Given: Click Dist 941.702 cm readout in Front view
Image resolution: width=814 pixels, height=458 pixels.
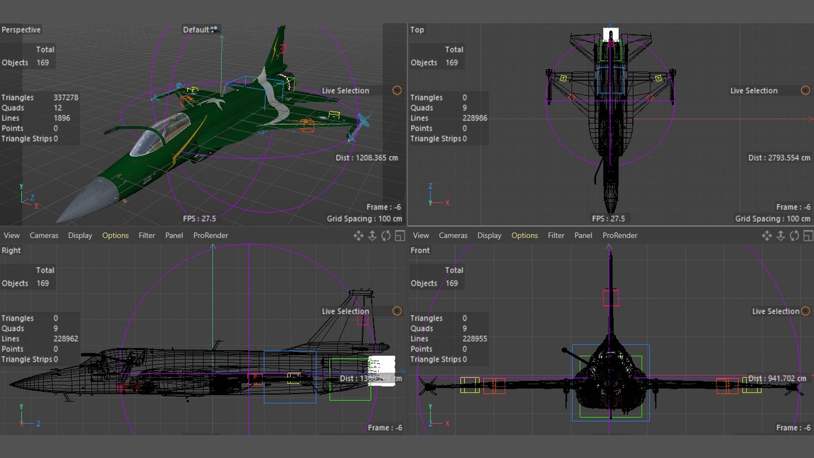Looking at the screenshot, I should tap(777, 378).
